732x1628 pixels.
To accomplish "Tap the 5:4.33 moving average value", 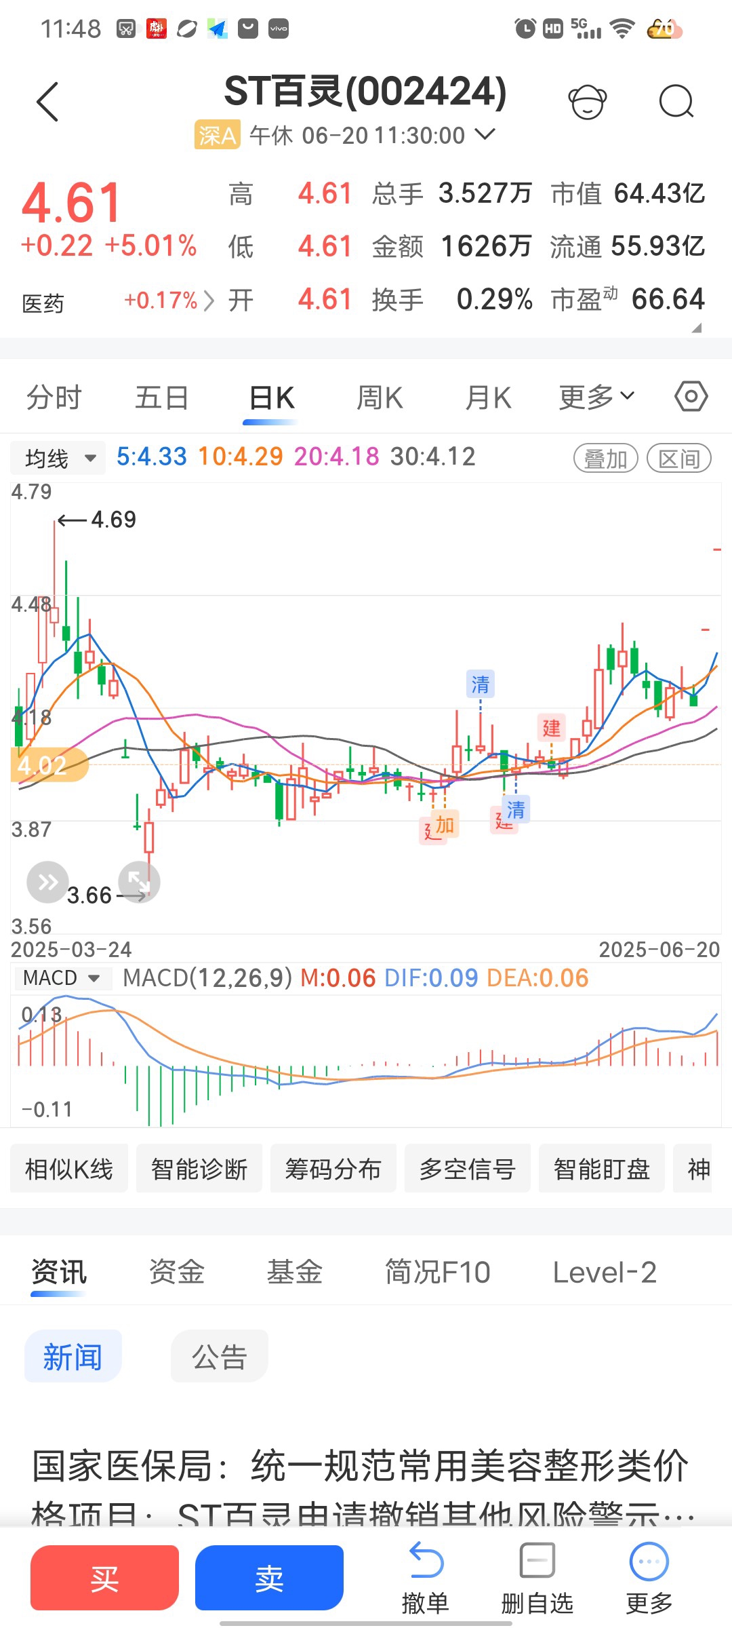I will point(151,457).
